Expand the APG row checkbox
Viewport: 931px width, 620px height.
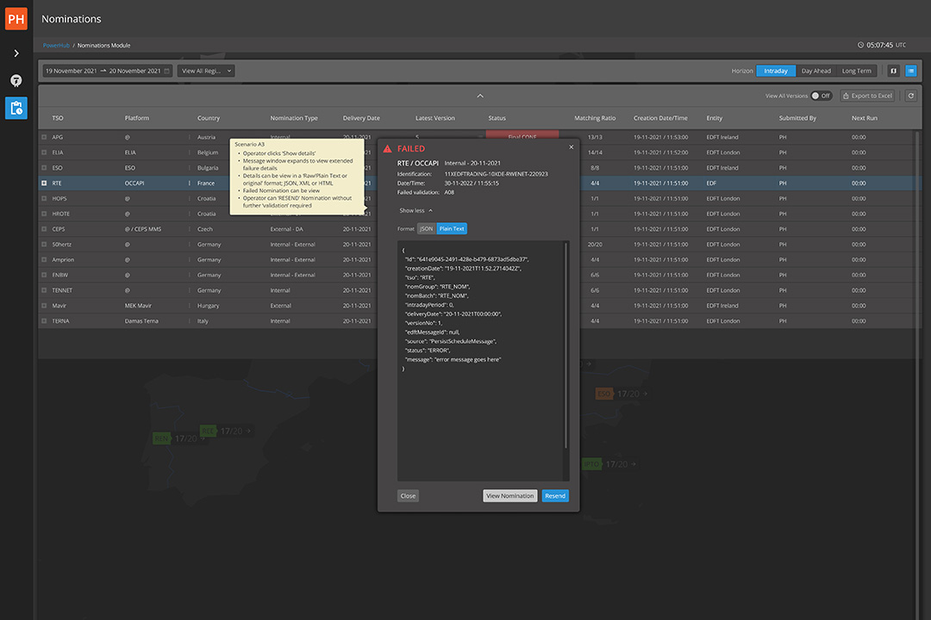pos(44,137)
